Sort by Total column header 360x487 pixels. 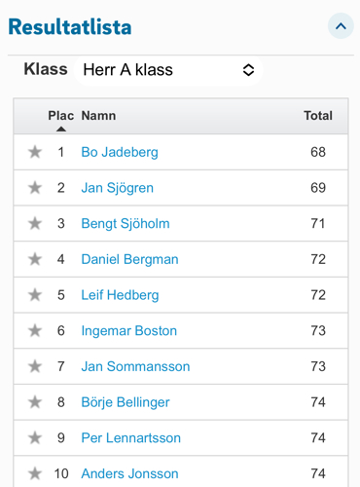[318, 116]
